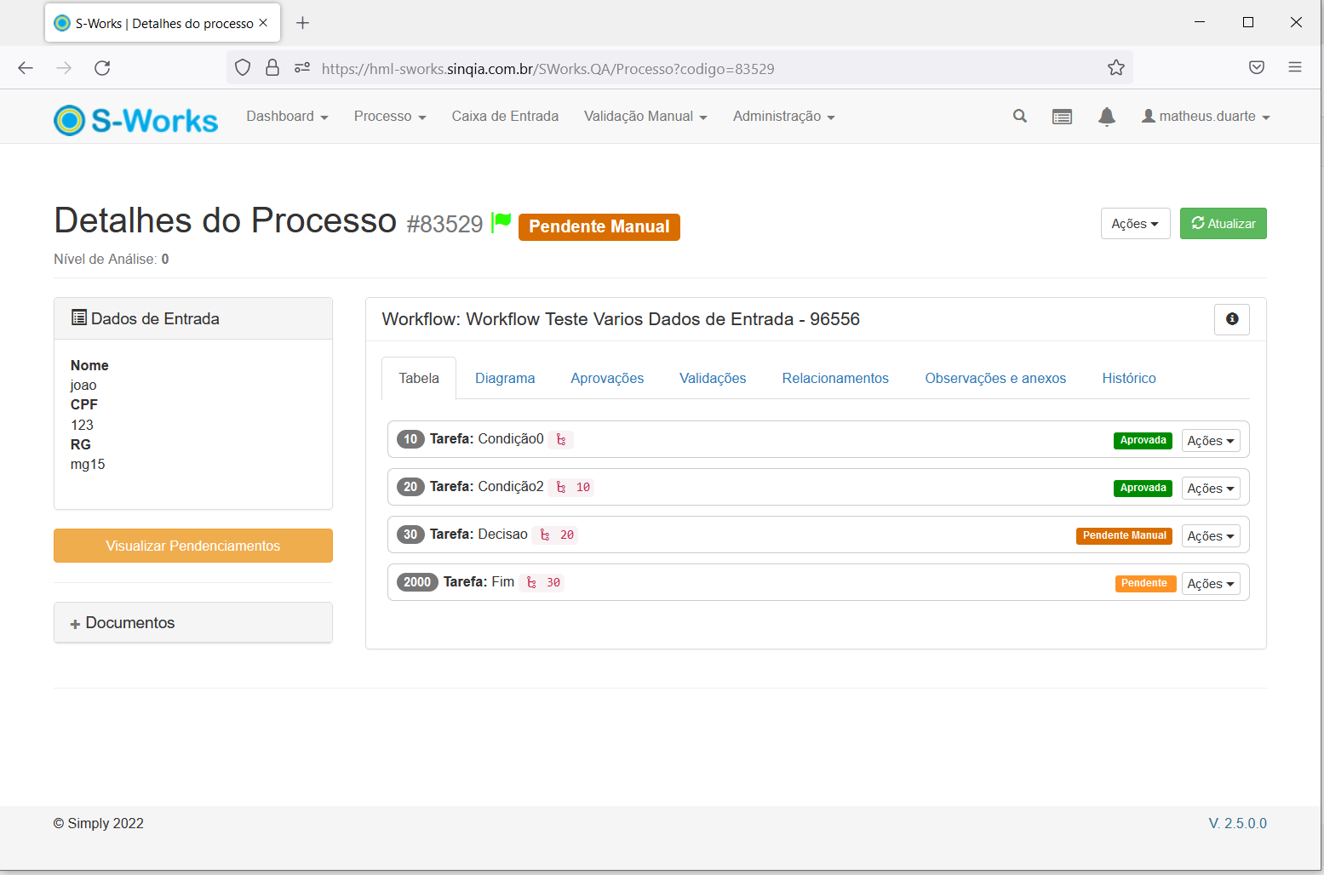Click the notifications bell icon
The height and width of the screenshot is (875, 1324).
(x=1107, y=117)
